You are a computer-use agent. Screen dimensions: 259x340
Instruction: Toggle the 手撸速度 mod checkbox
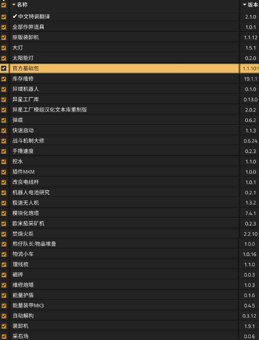click(4, 151)
